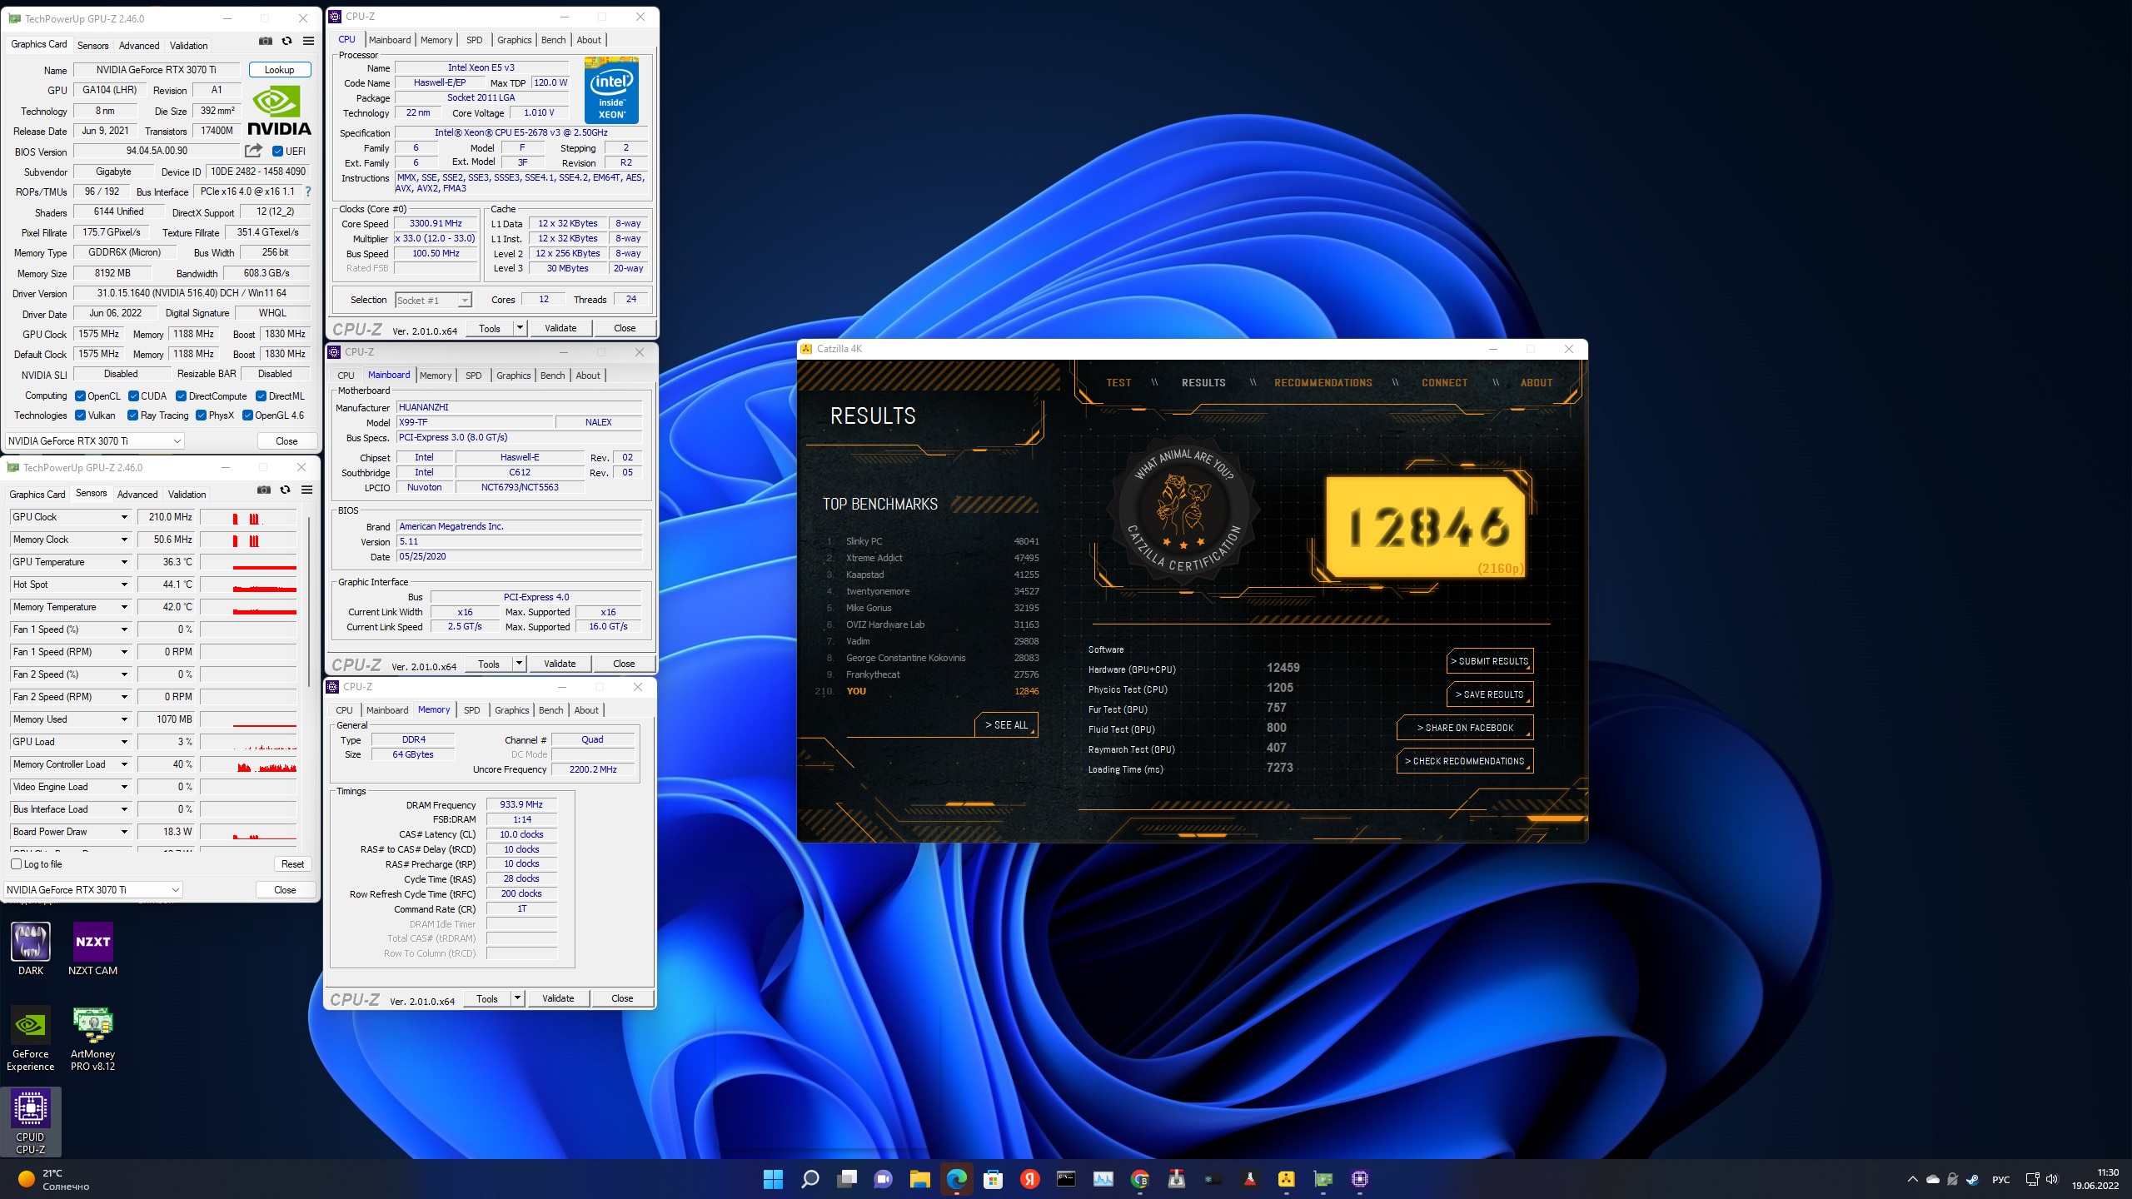The image size is (2132, 1199).
Task: Toggle the Ray Tracing checkbox
Action: pyautogui.click(x=132, y=415)
